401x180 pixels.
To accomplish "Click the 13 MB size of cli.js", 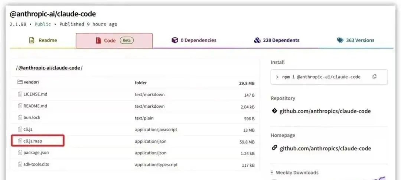I will click(x=249, y=130).
